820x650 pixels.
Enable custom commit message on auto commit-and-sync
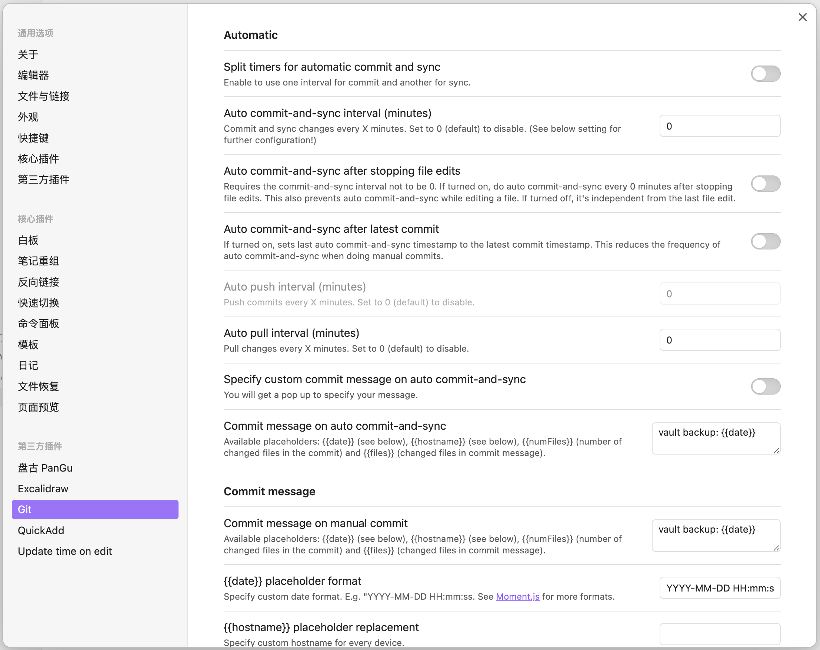coord(765,386)
